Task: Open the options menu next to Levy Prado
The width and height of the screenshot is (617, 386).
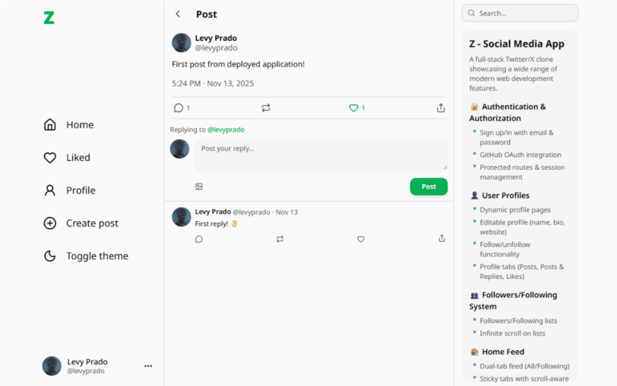Action: [x=148, y=366]
